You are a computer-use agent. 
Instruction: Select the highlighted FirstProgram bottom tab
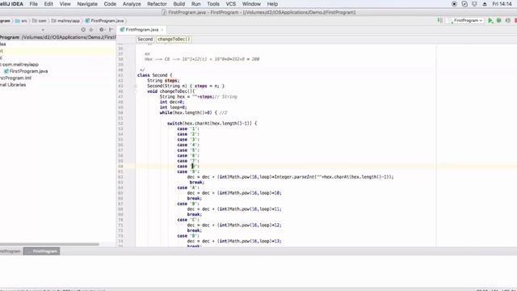(x=42, y=251)
